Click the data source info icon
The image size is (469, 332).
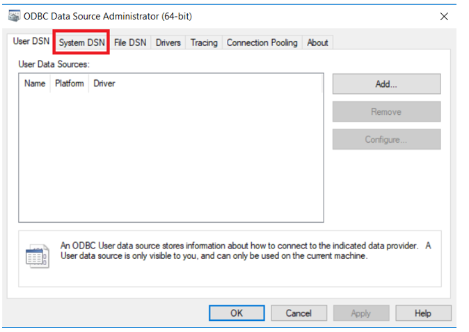[x=37, y=257]
